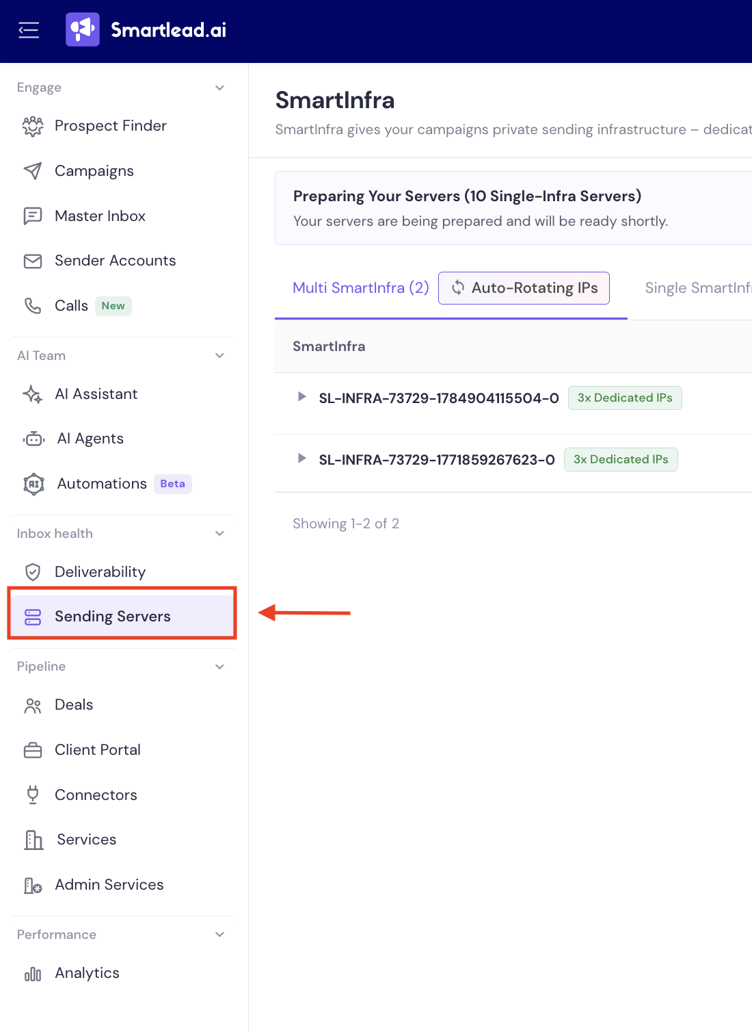The width and height of the screenshot is (752, 1032).
Task: Expand the SL-INFRA-73729-1784904115504-0 row
Action: pos(301,397)
